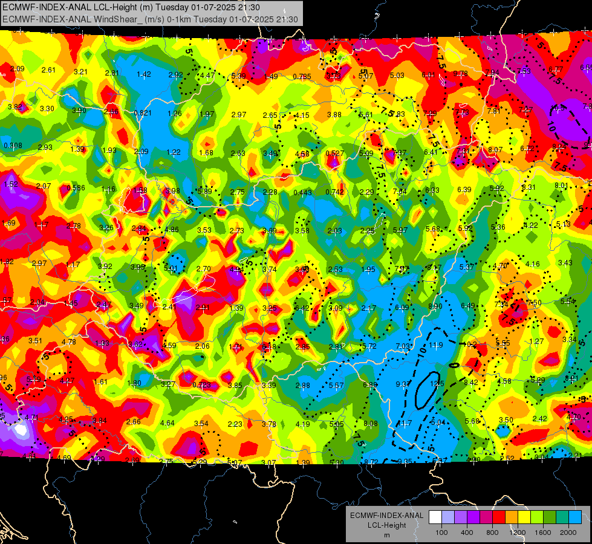Choose the magenta legend color swatch

point(486,517)
